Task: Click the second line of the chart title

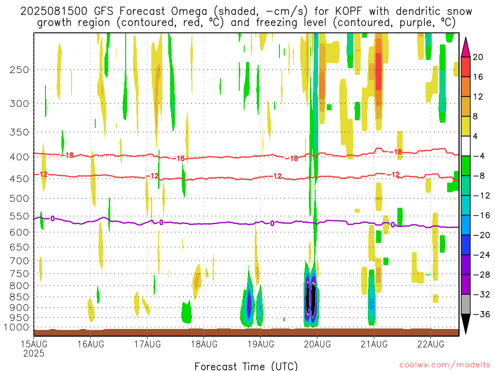Action: [x=246, y=23]
